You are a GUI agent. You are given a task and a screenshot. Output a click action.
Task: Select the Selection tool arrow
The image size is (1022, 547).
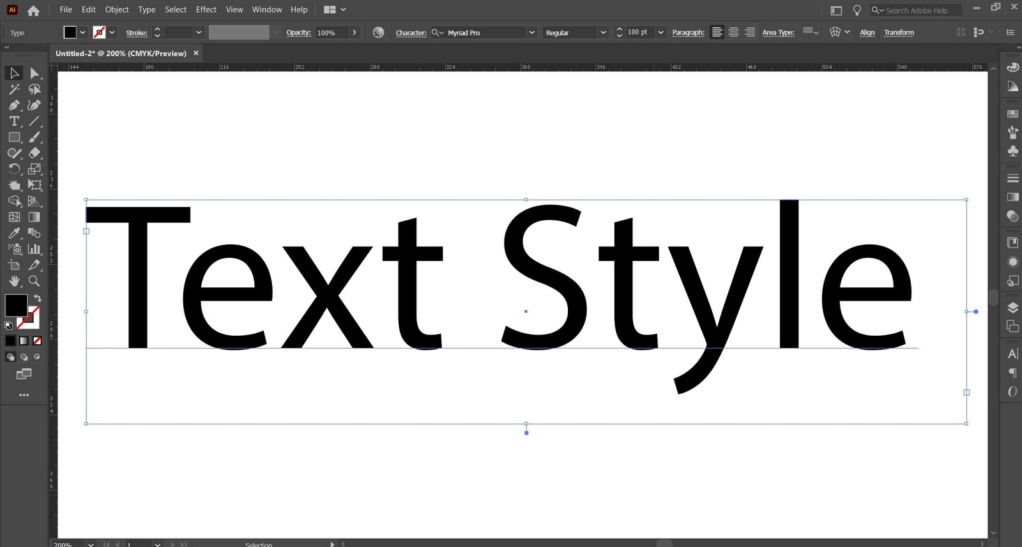[14, 73]
